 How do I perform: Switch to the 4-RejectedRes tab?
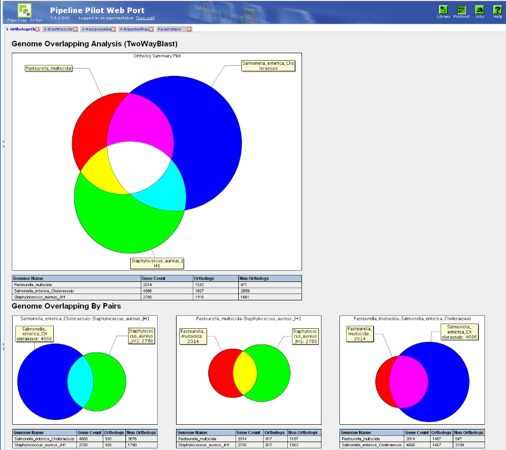(x=134, y=29)
